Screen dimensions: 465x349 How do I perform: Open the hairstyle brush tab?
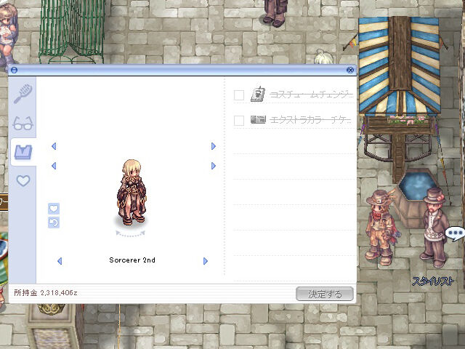pos(23,94)
